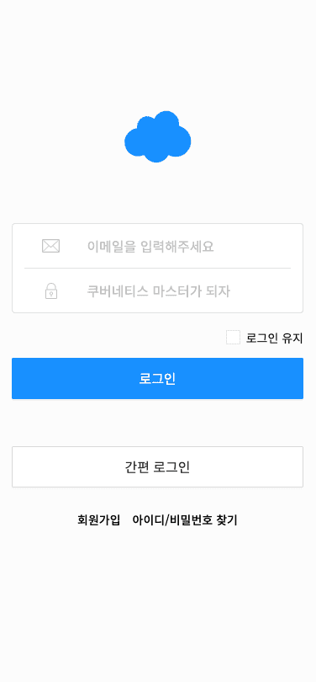316x682 pixels.
Task: Focus the 이메일을 입력해주세요 email field
Action: [x=157, y=246]
